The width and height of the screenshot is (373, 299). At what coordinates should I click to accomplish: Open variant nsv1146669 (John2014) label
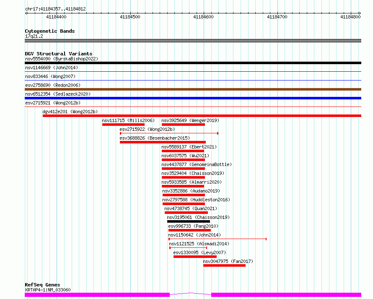pyautogui.click(x=52, y=68)
